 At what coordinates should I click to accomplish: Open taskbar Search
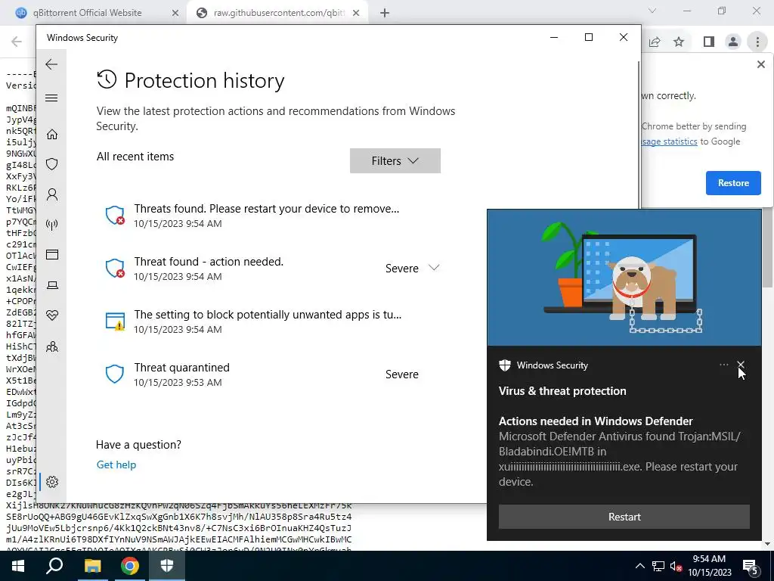(54, 566)
